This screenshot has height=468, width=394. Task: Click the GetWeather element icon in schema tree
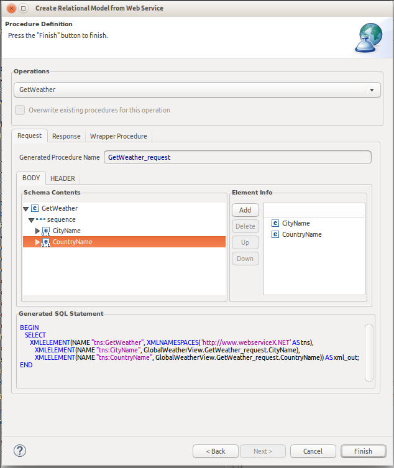(x=35, y=209)
